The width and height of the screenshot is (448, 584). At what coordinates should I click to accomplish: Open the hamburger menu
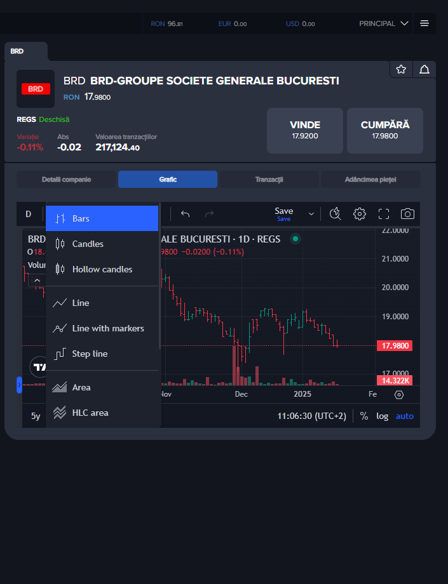pyautogui.click(x=424, y=23)
